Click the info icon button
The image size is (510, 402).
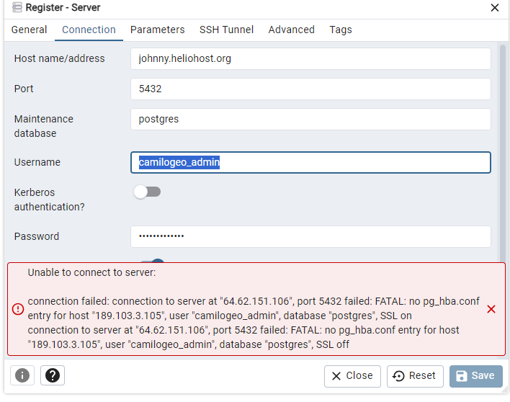pos(22,375)
